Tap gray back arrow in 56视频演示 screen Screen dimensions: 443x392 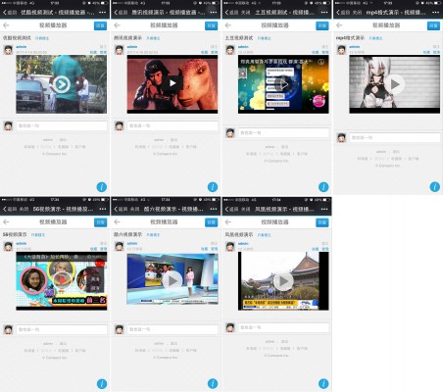(x=6, y=222)
